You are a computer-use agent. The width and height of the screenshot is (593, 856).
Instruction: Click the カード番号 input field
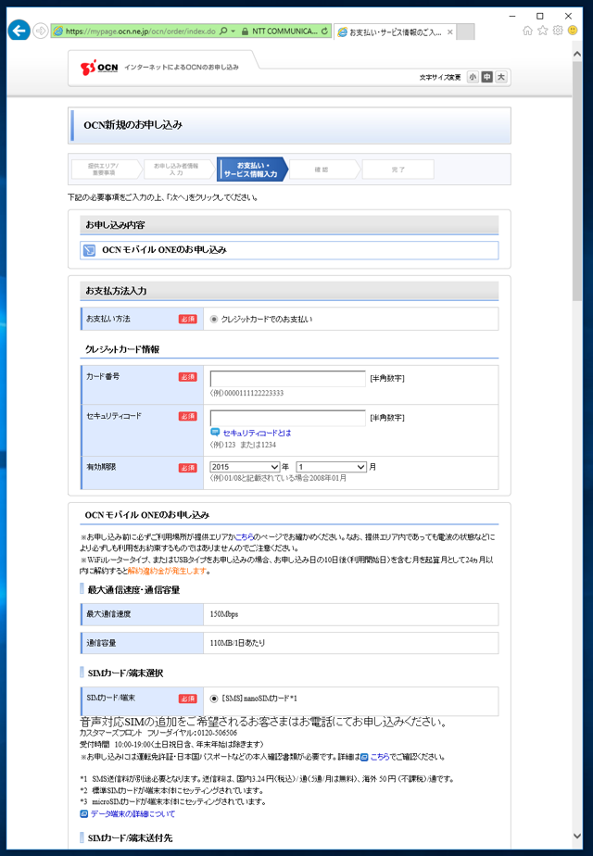tap(288, 378)
